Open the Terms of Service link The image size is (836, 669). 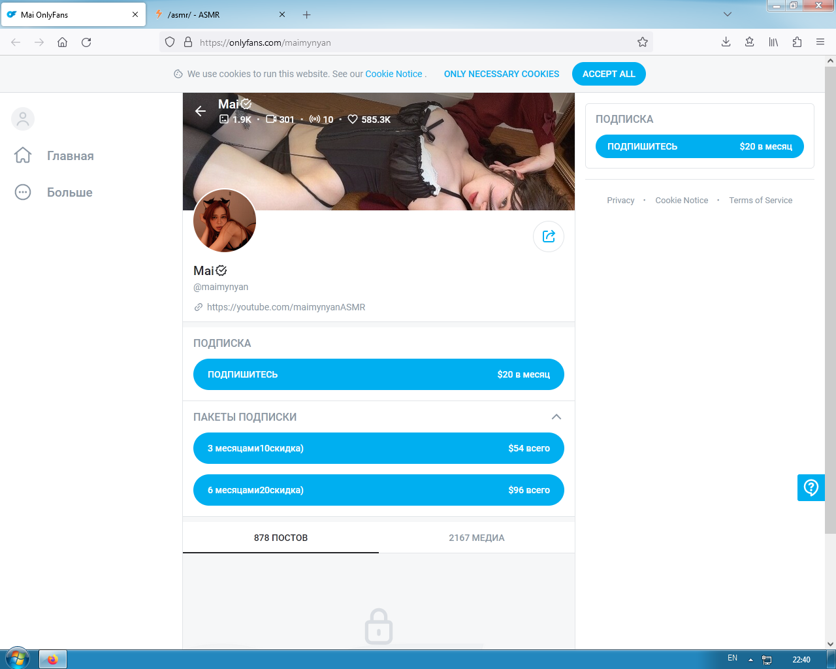click(x=761, y=201)
